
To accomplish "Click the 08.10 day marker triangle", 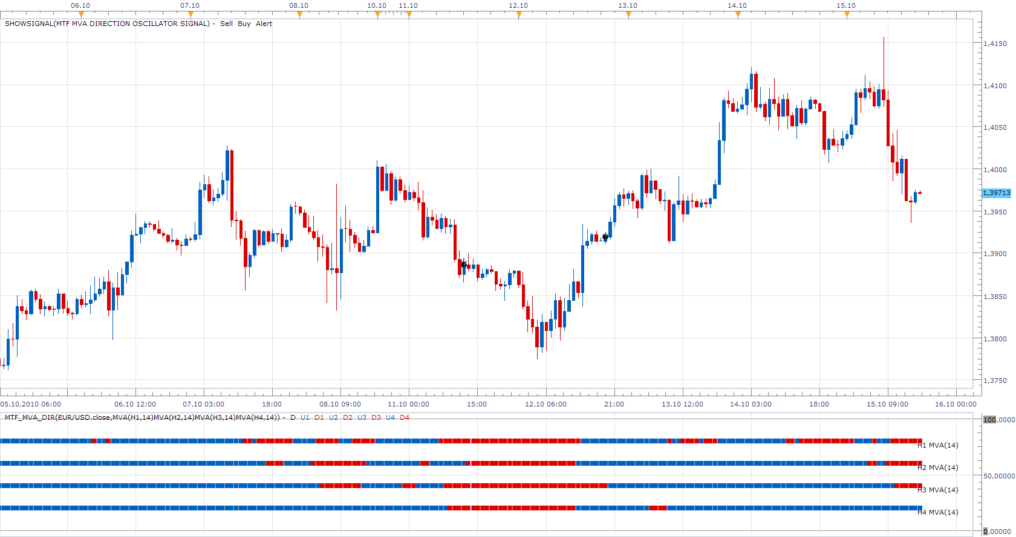I will coord(299,15).
